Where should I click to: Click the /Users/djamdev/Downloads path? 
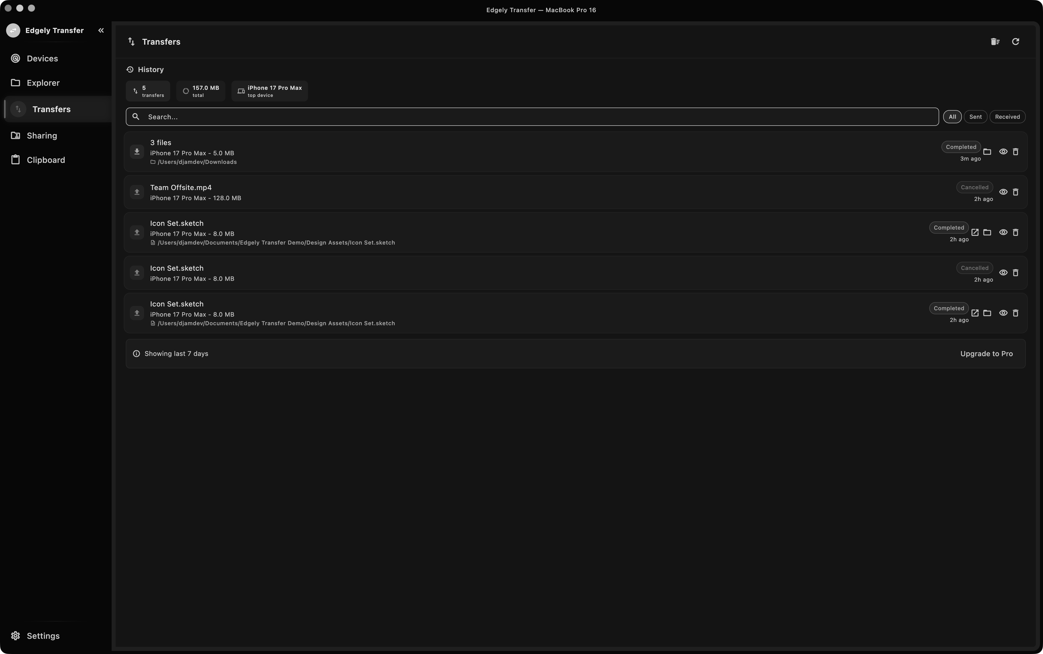coord(197,162)
